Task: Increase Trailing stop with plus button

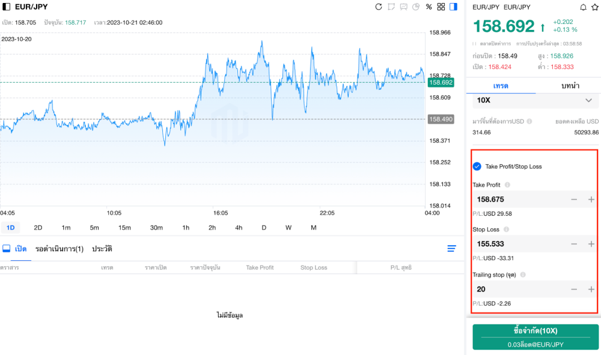Action: click(591, 289)
